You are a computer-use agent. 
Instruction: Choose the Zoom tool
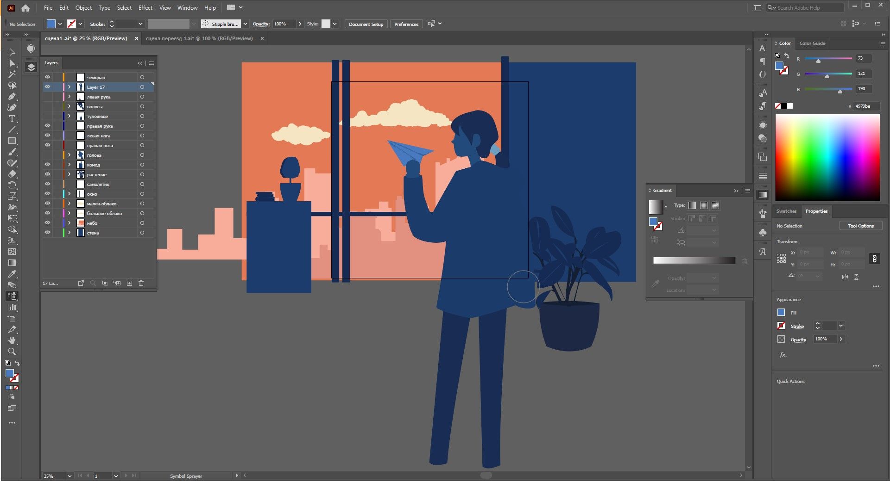click(x=12, y=351)
